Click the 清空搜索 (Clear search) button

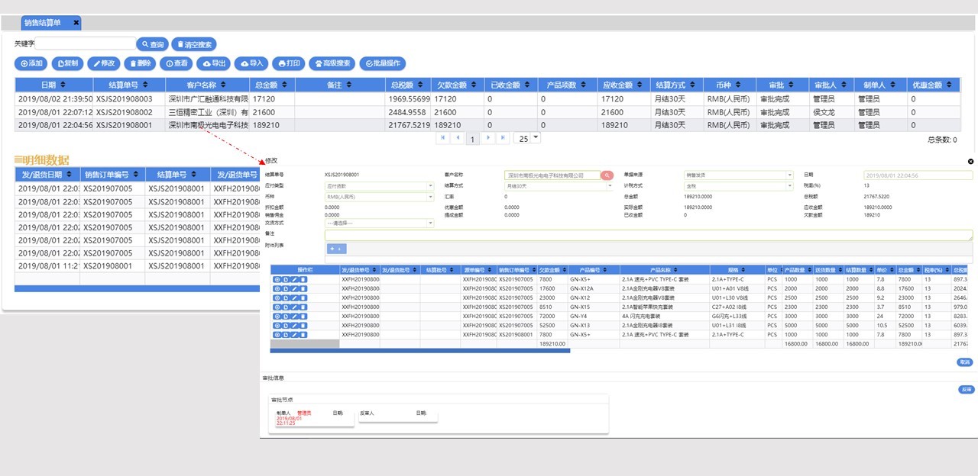coord(193,44)
